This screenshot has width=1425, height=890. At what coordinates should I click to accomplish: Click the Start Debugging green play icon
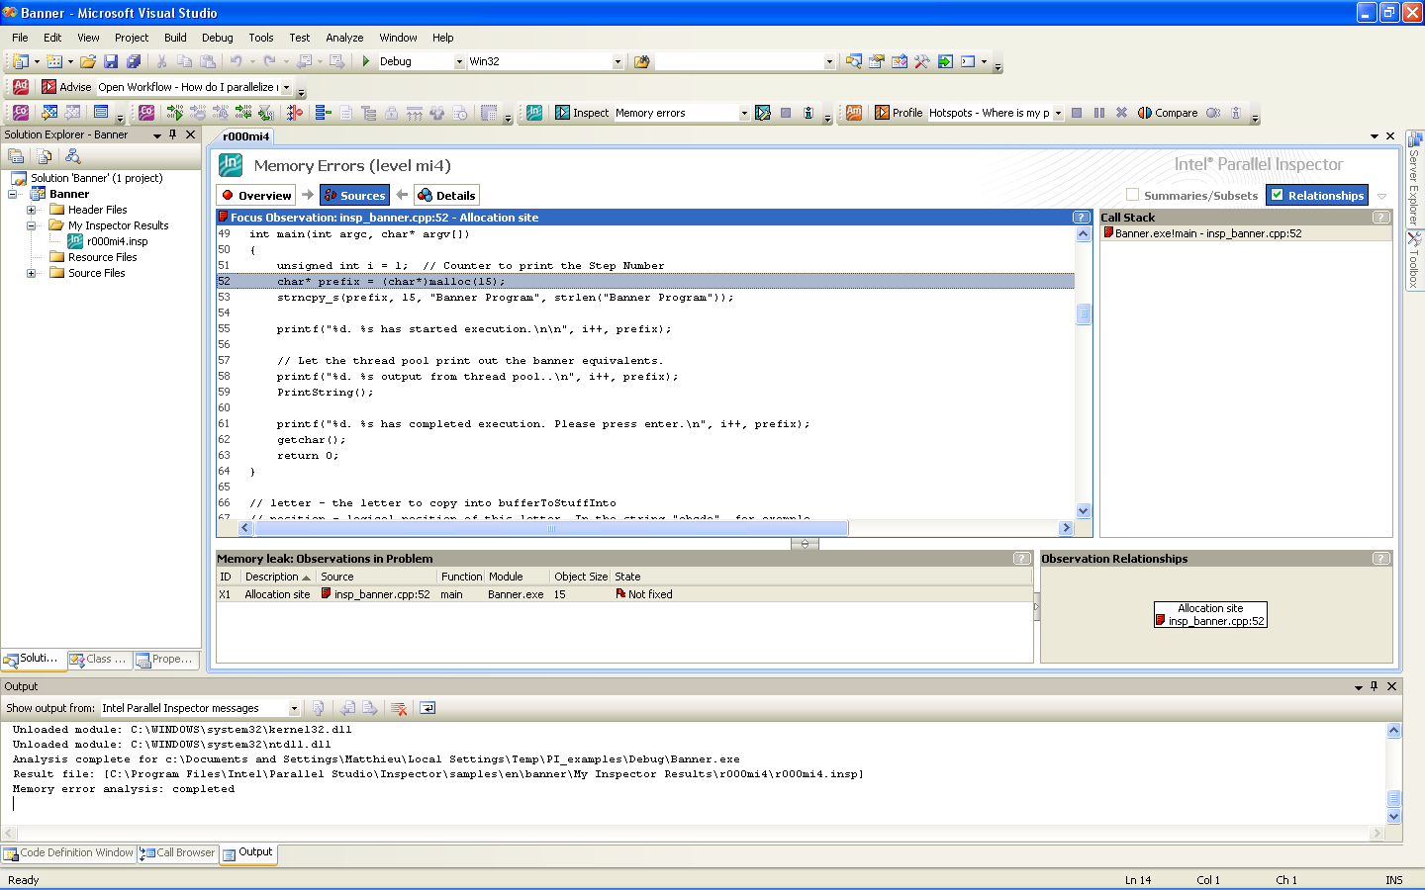coord(366,61)
